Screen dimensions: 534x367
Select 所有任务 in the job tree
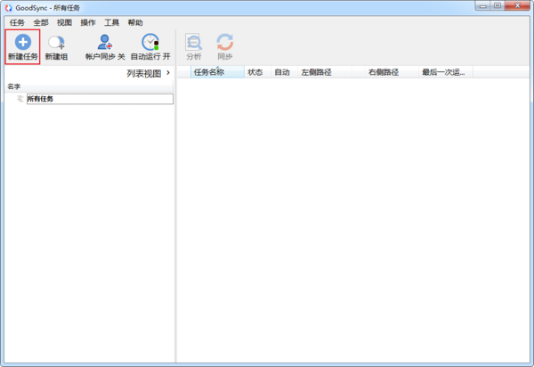point(40,99)
